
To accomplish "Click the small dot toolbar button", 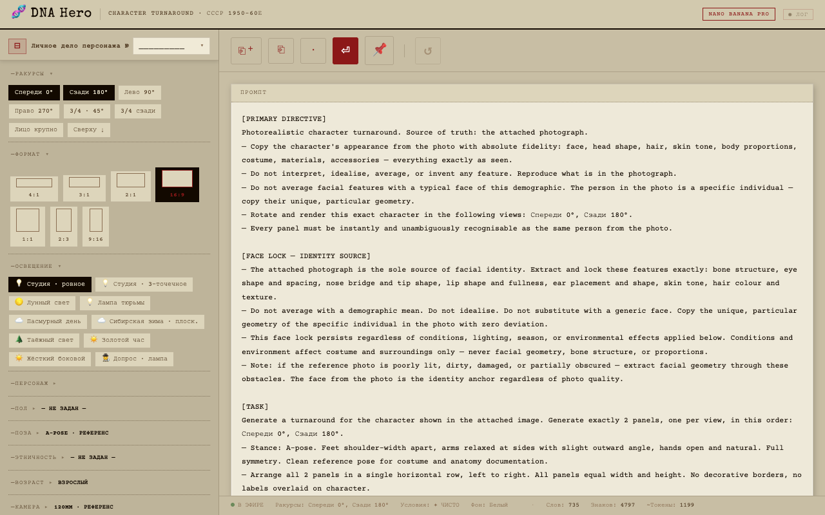I will (313, 51).
